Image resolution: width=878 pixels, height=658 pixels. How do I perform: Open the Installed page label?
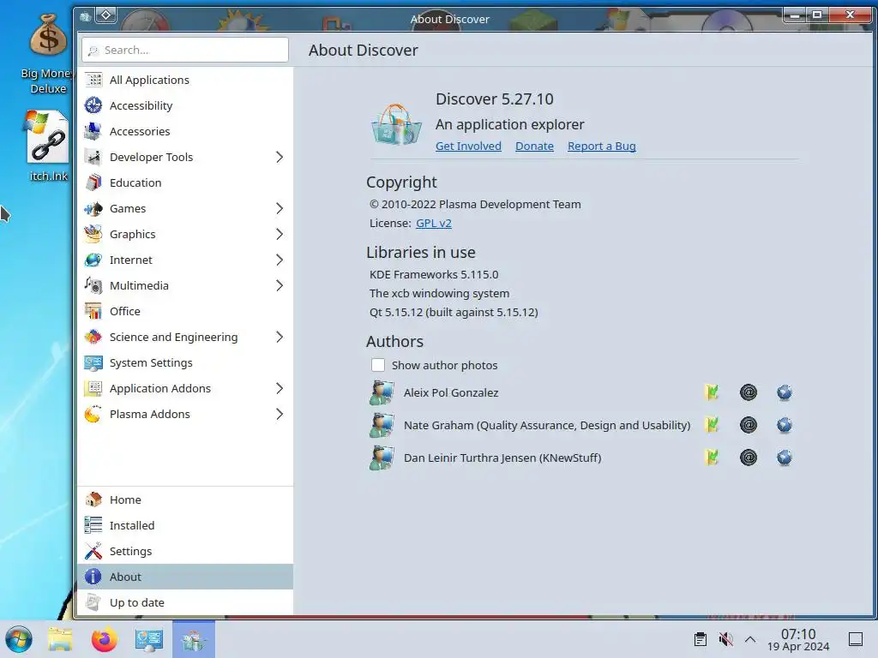(x=132, y=525)
